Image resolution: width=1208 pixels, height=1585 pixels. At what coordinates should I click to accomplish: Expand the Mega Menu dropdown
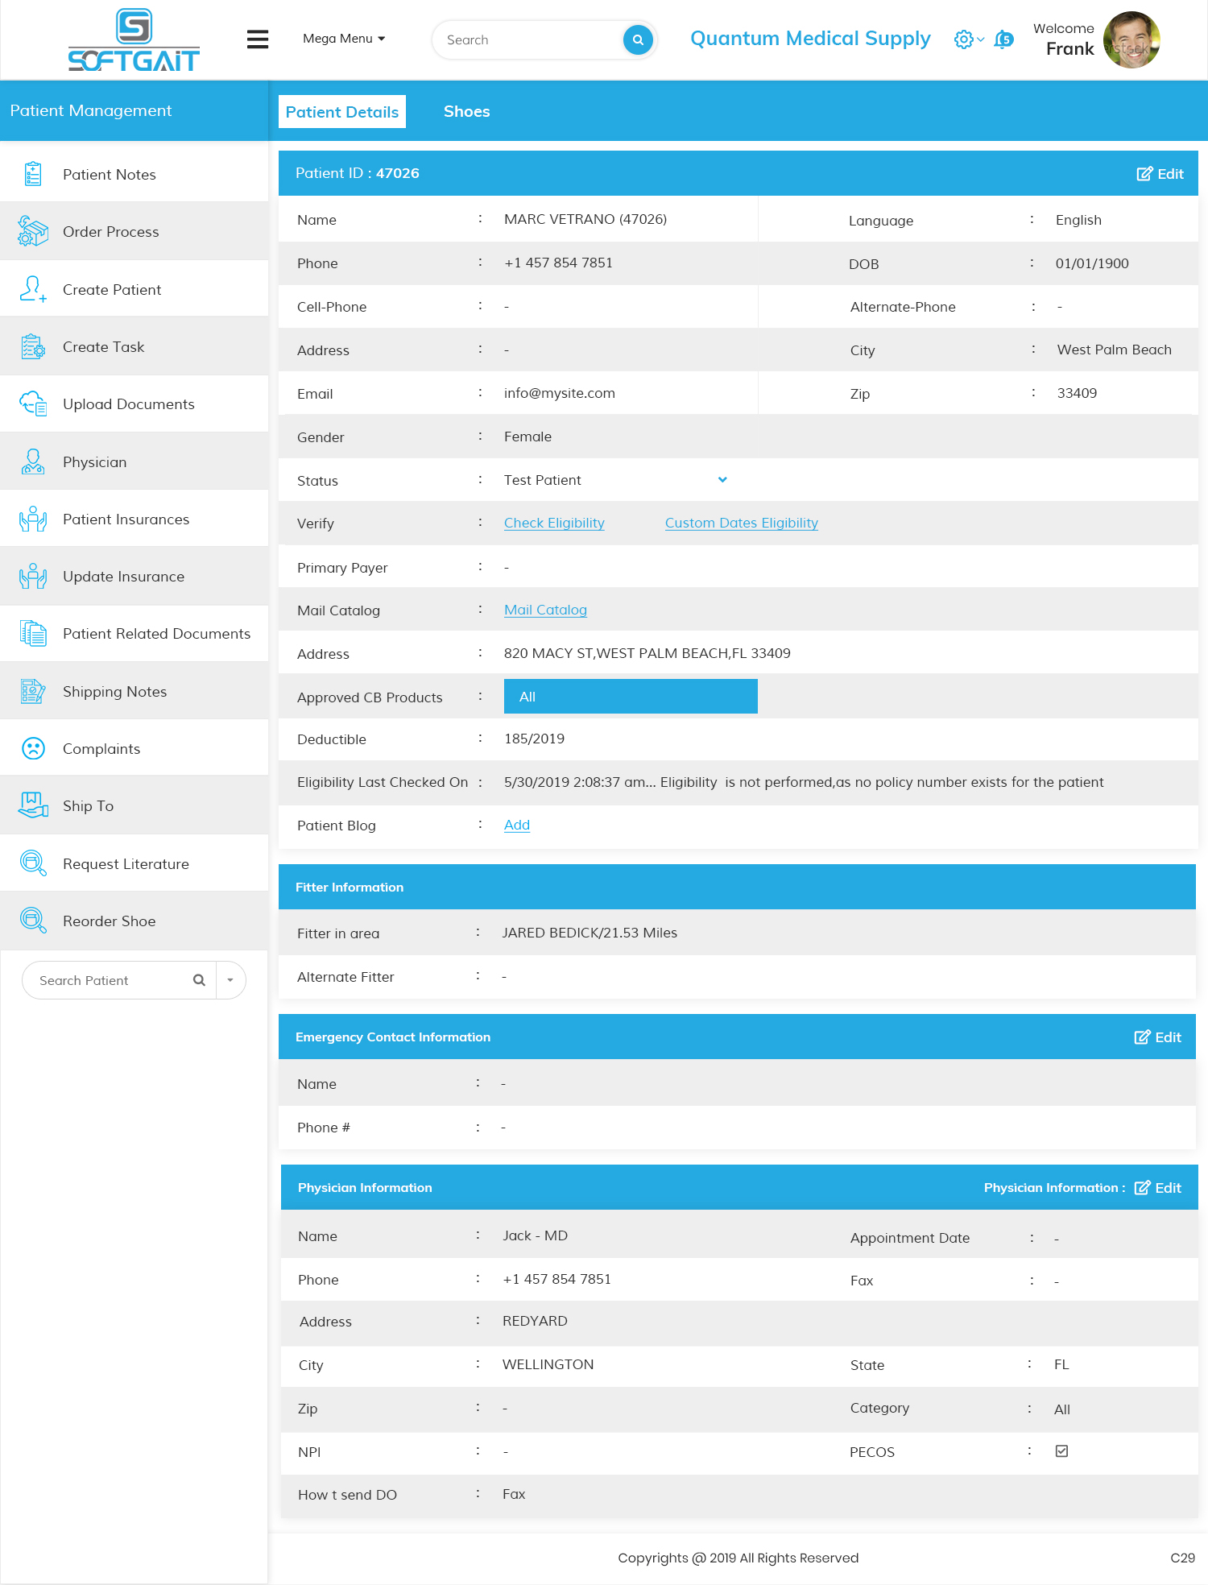(x=344, y=39)
